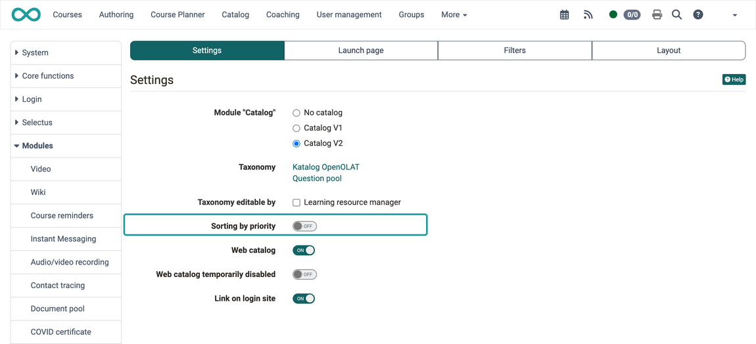Expand the Login sidebar section

point(66,99)
